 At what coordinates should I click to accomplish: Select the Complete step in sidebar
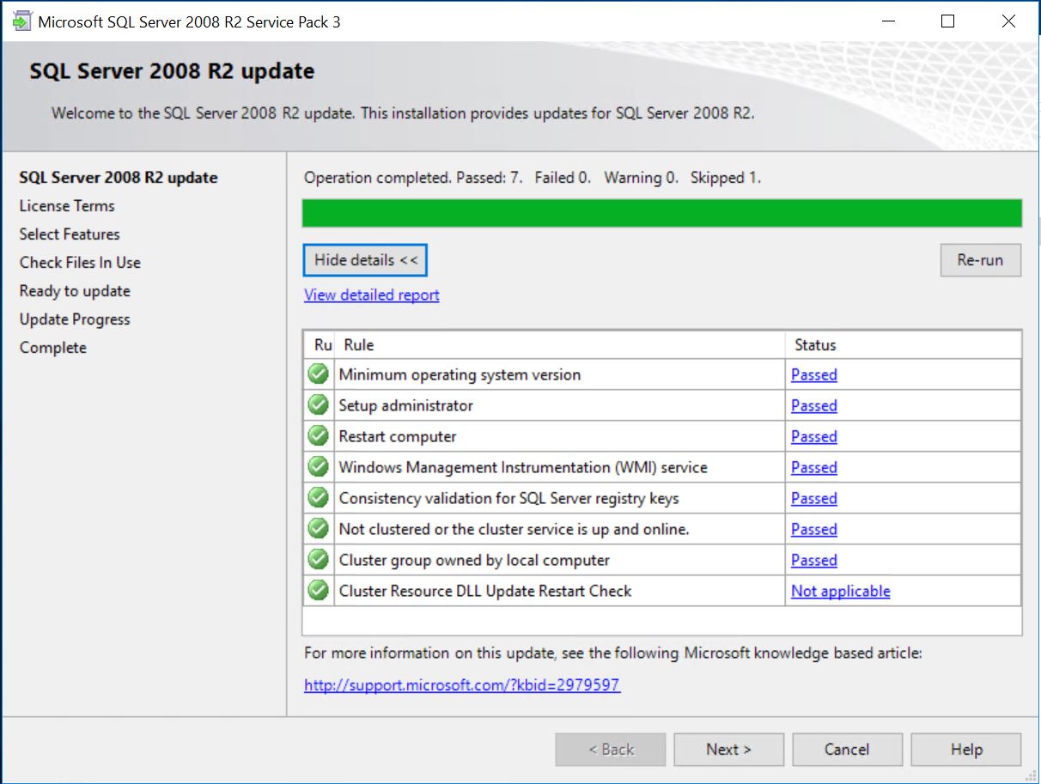tap(53, 348)
